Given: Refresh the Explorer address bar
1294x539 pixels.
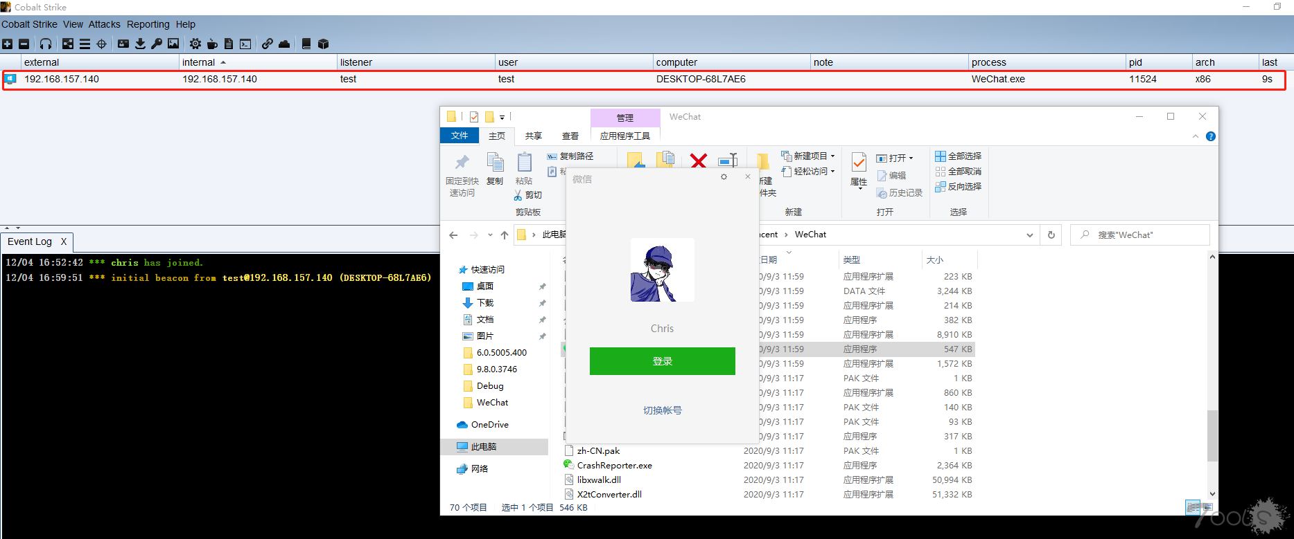Looking at the screenshot, I should tap(1051, 235).
